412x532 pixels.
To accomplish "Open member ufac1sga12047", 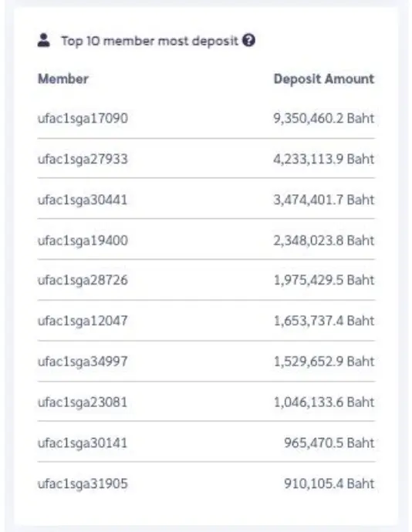I will [83, 321].
